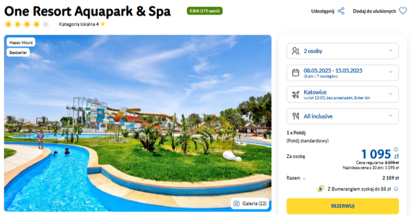Expand the All inclusive board dropdown
The width and height of the screenshot is (411, 215).
tap(343, 116)
